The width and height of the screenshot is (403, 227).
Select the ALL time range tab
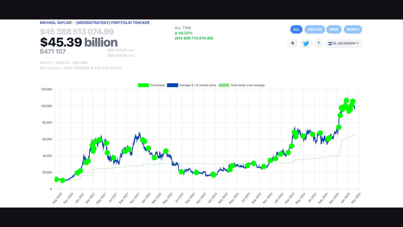coord(296,29)
